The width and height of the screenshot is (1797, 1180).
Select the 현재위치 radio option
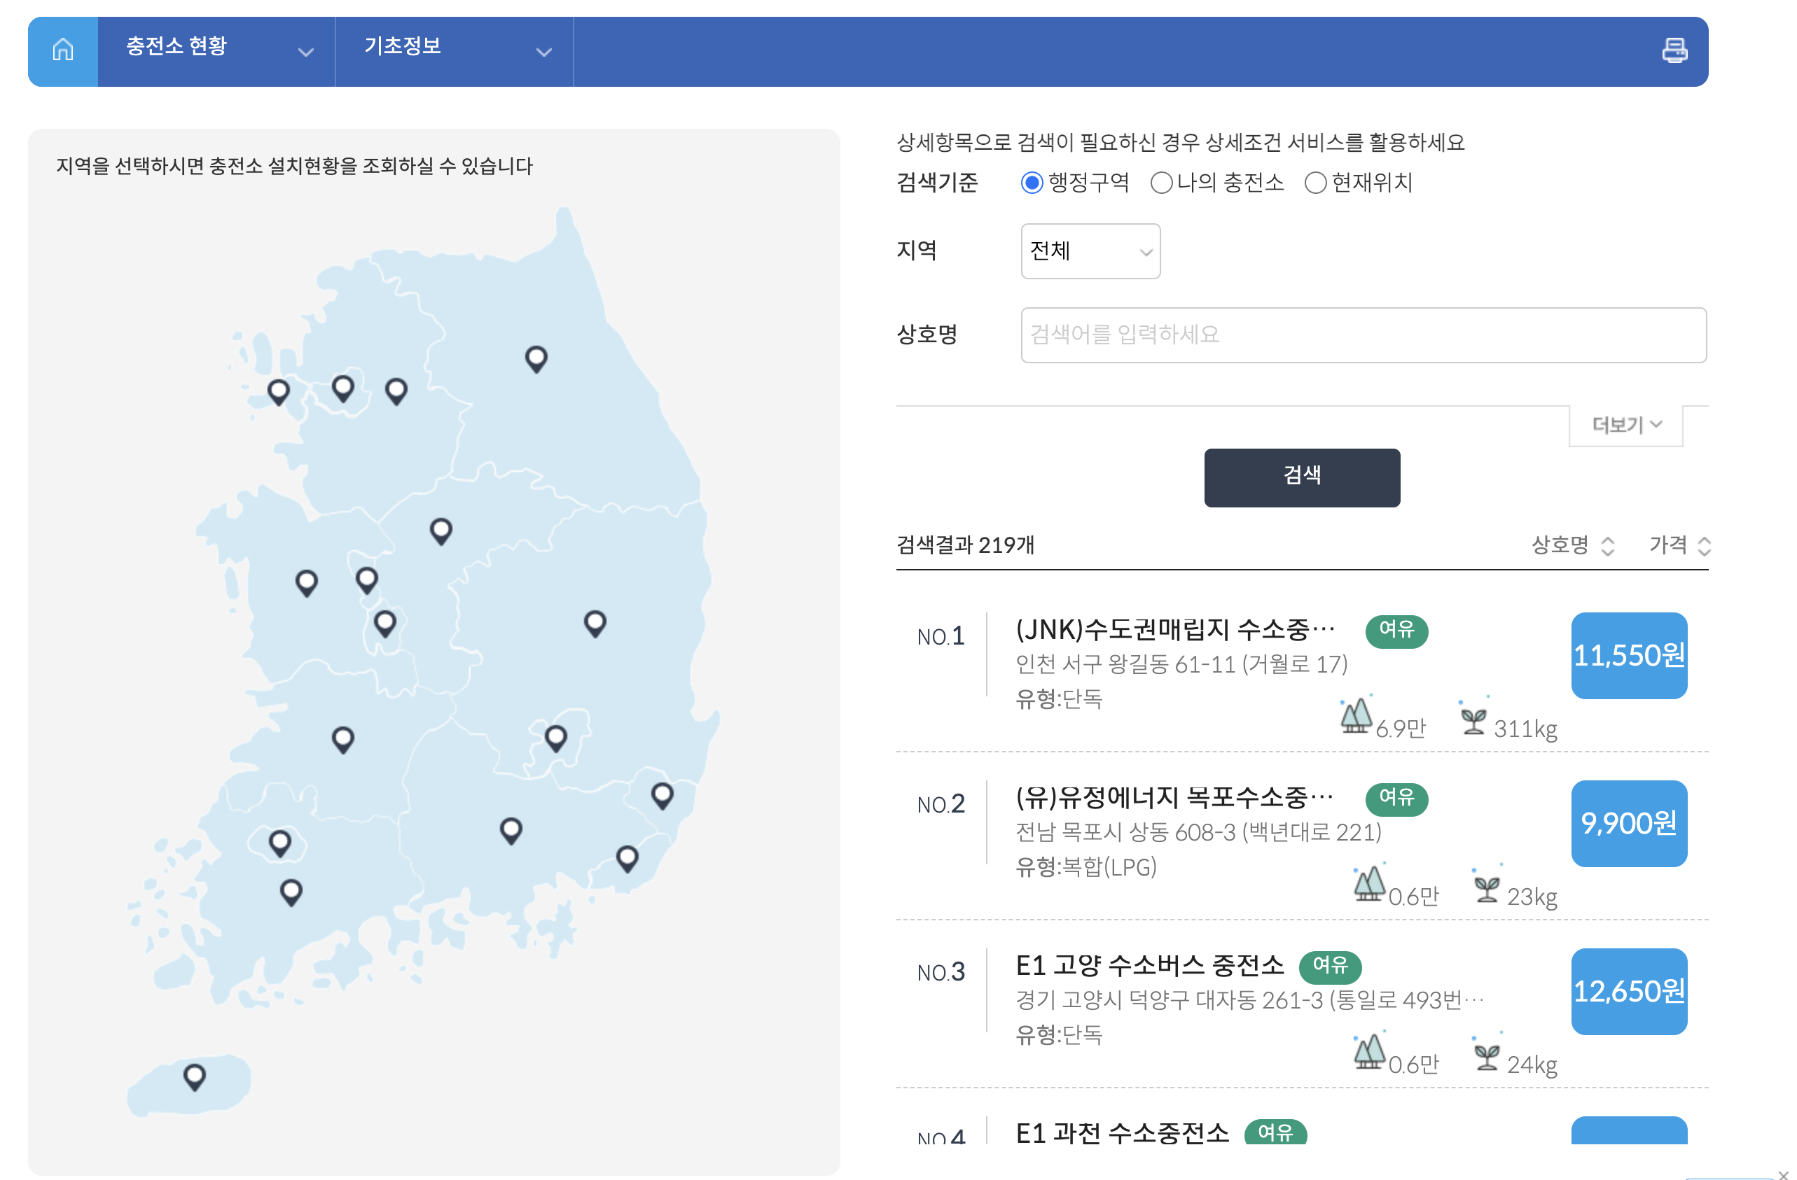tap(1314, 183)
